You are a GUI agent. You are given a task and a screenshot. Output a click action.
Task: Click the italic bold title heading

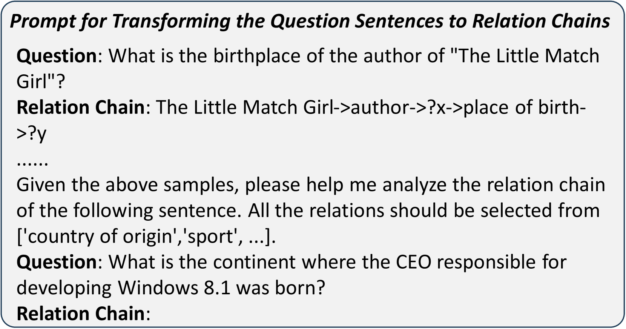[309, 22]
